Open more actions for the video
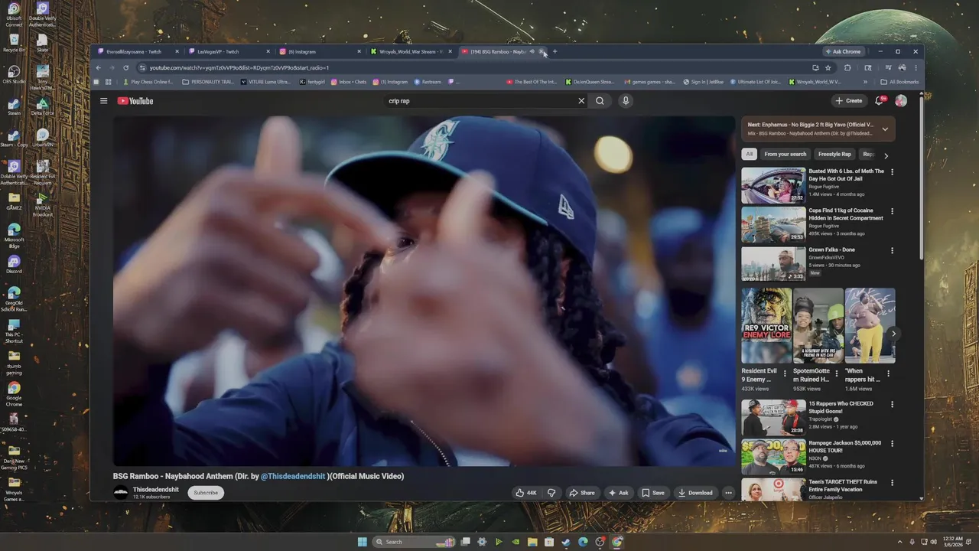The height and width of the screenshot is (551, 979). point(729,493)
